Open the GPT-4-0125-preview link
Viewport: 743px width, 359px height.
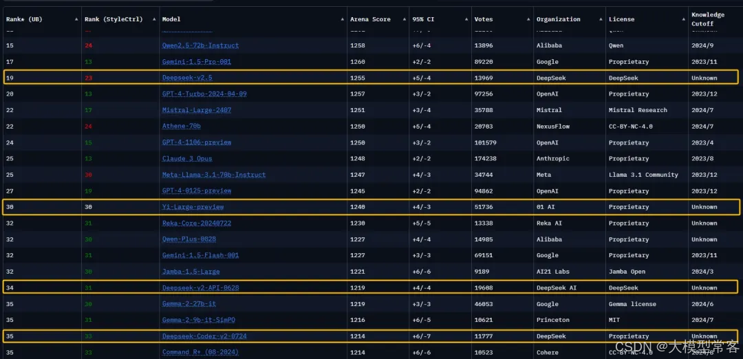click(197, 191)
